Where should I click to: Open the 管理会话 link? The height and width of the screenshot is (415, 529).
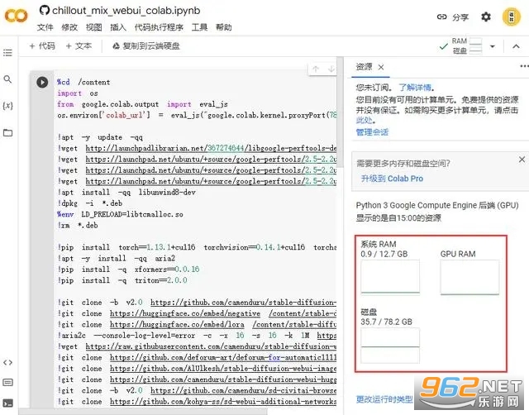click(372, 132)
